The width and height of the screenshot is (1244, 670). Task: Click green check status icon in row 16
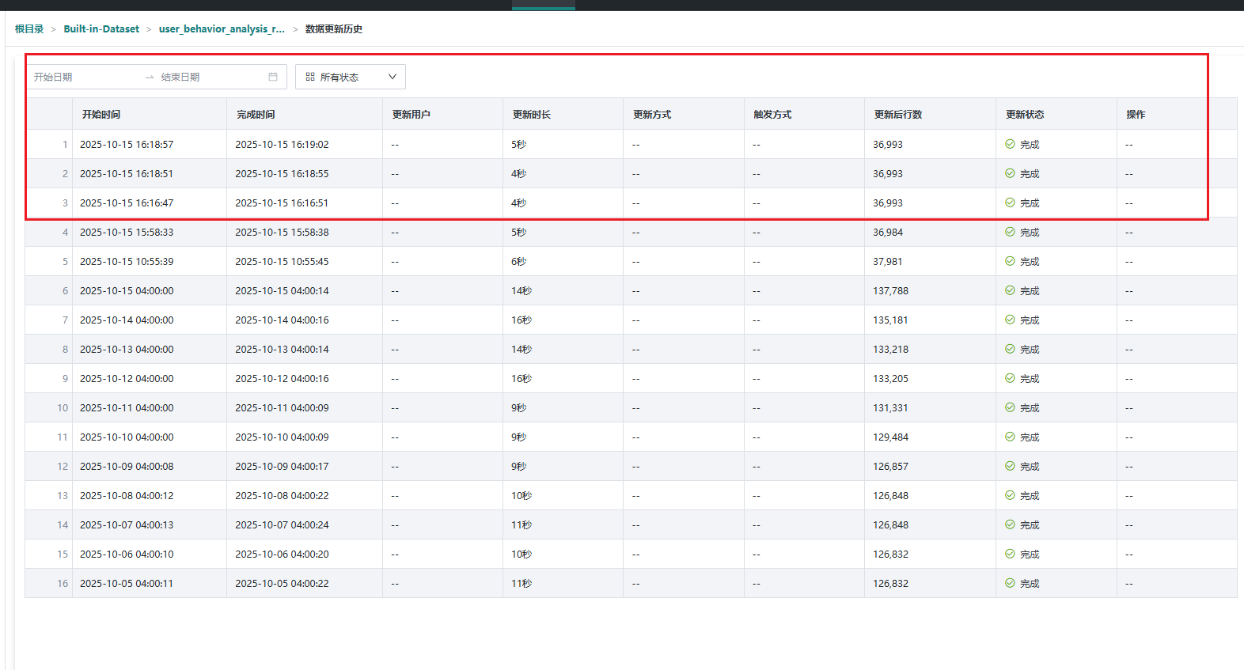pos(1010,583)
